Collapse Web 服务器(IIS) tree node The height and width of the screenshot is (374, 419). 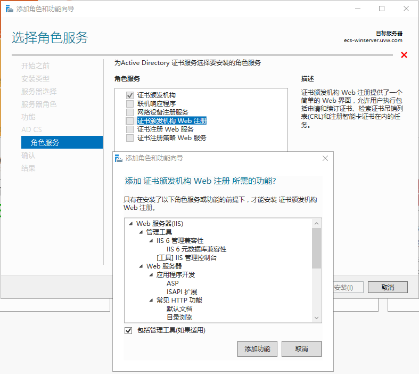130,224
